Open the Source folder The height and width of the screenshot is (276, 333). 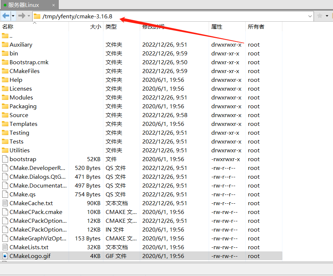(18, 115)
